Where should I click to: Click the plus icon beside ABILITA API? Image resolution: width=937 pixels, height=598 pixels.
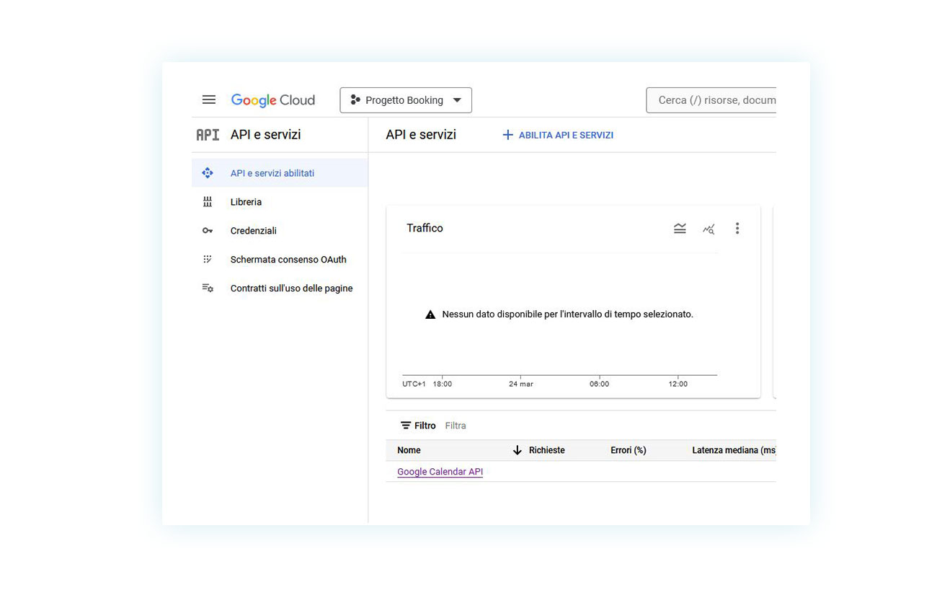click(x=507, y=135)
